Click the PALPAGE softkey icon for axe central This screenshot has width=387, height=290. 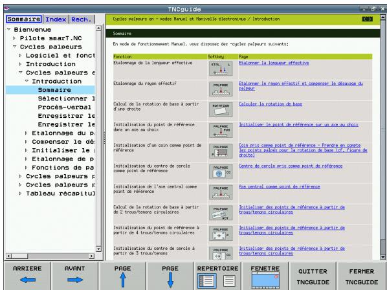[x=221, y=192]
